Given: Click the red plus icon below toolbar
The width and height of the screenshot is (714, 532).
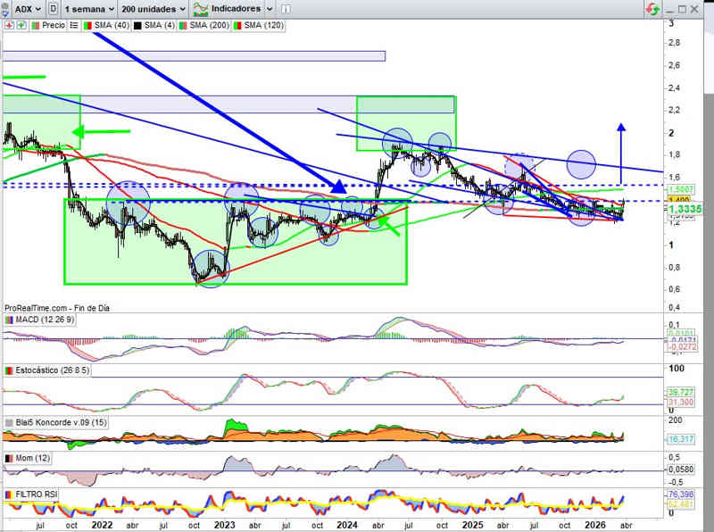Looking at the screenshot, I should click(x=9, y=26).
